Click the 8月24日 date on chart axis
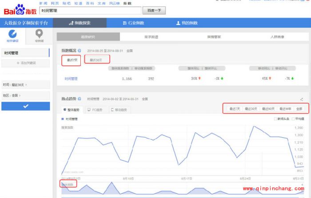This screenshot has width=311, height=198. (245, 178)
